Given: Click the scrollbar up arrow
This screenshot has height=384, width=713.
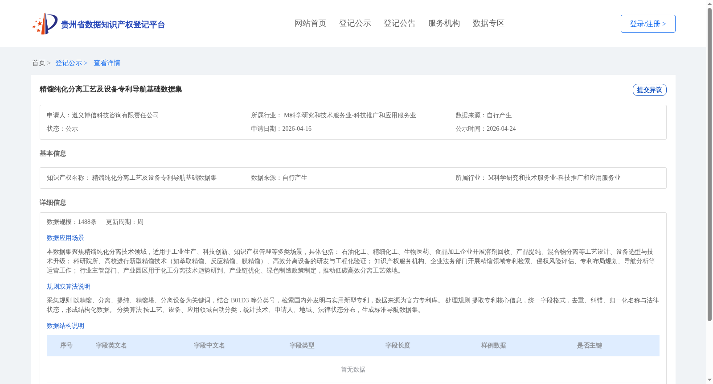Looking at the screenshot, I should 709,4.
